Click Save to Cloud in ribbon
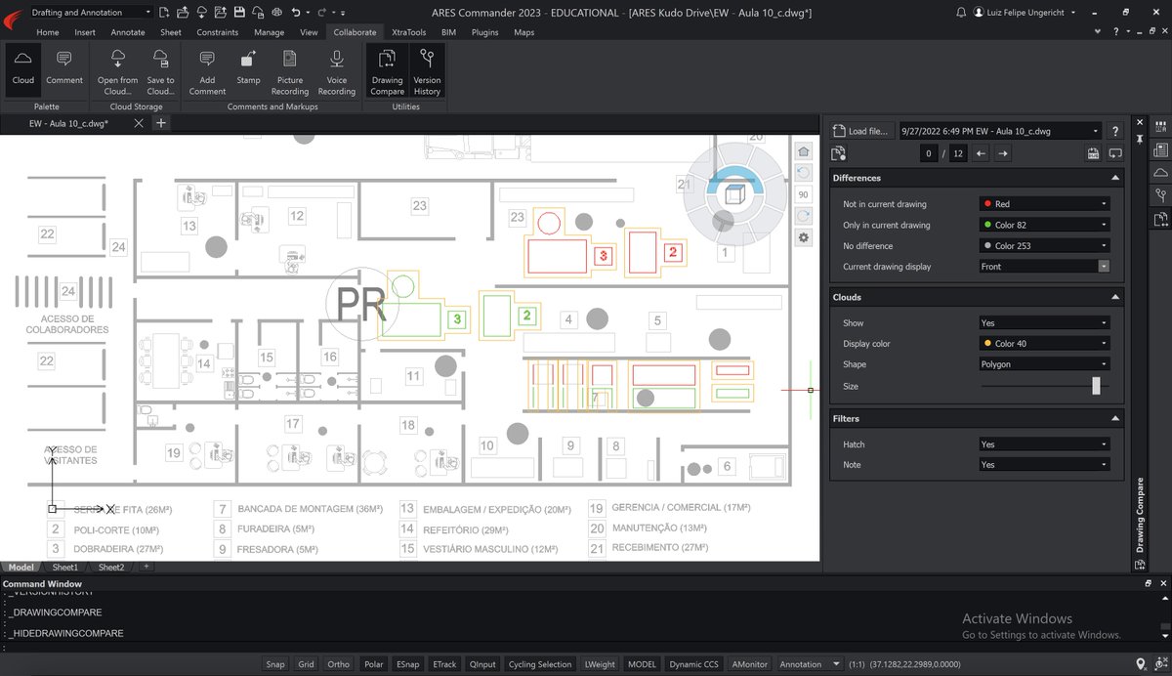 coord(160,70)
